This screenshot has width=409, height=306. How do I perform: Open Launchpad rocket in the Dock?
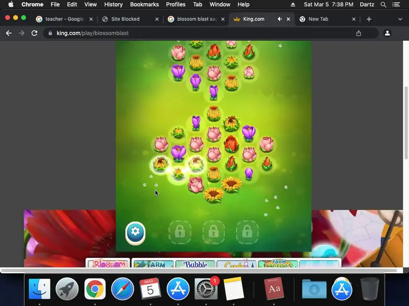click(x=67, y=289)
